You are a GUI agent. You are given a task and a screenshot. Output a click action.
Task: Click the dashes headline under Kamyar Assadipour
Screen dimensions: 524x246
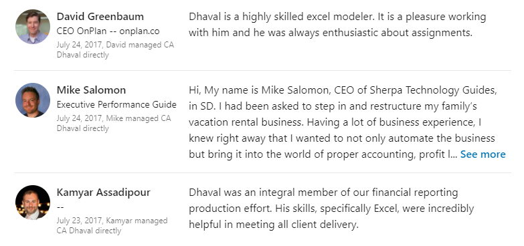pyautogui.click(x=60, y=207)
